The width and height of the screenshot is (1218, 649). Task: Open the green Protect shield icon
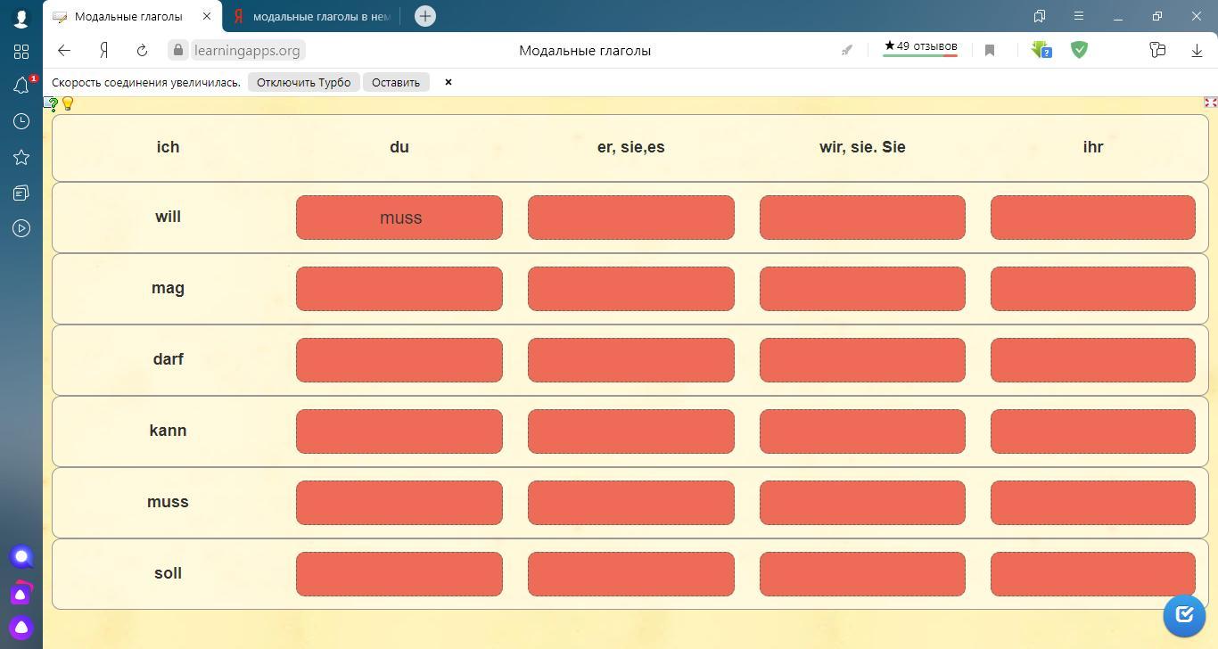(x=1080, y=51)
